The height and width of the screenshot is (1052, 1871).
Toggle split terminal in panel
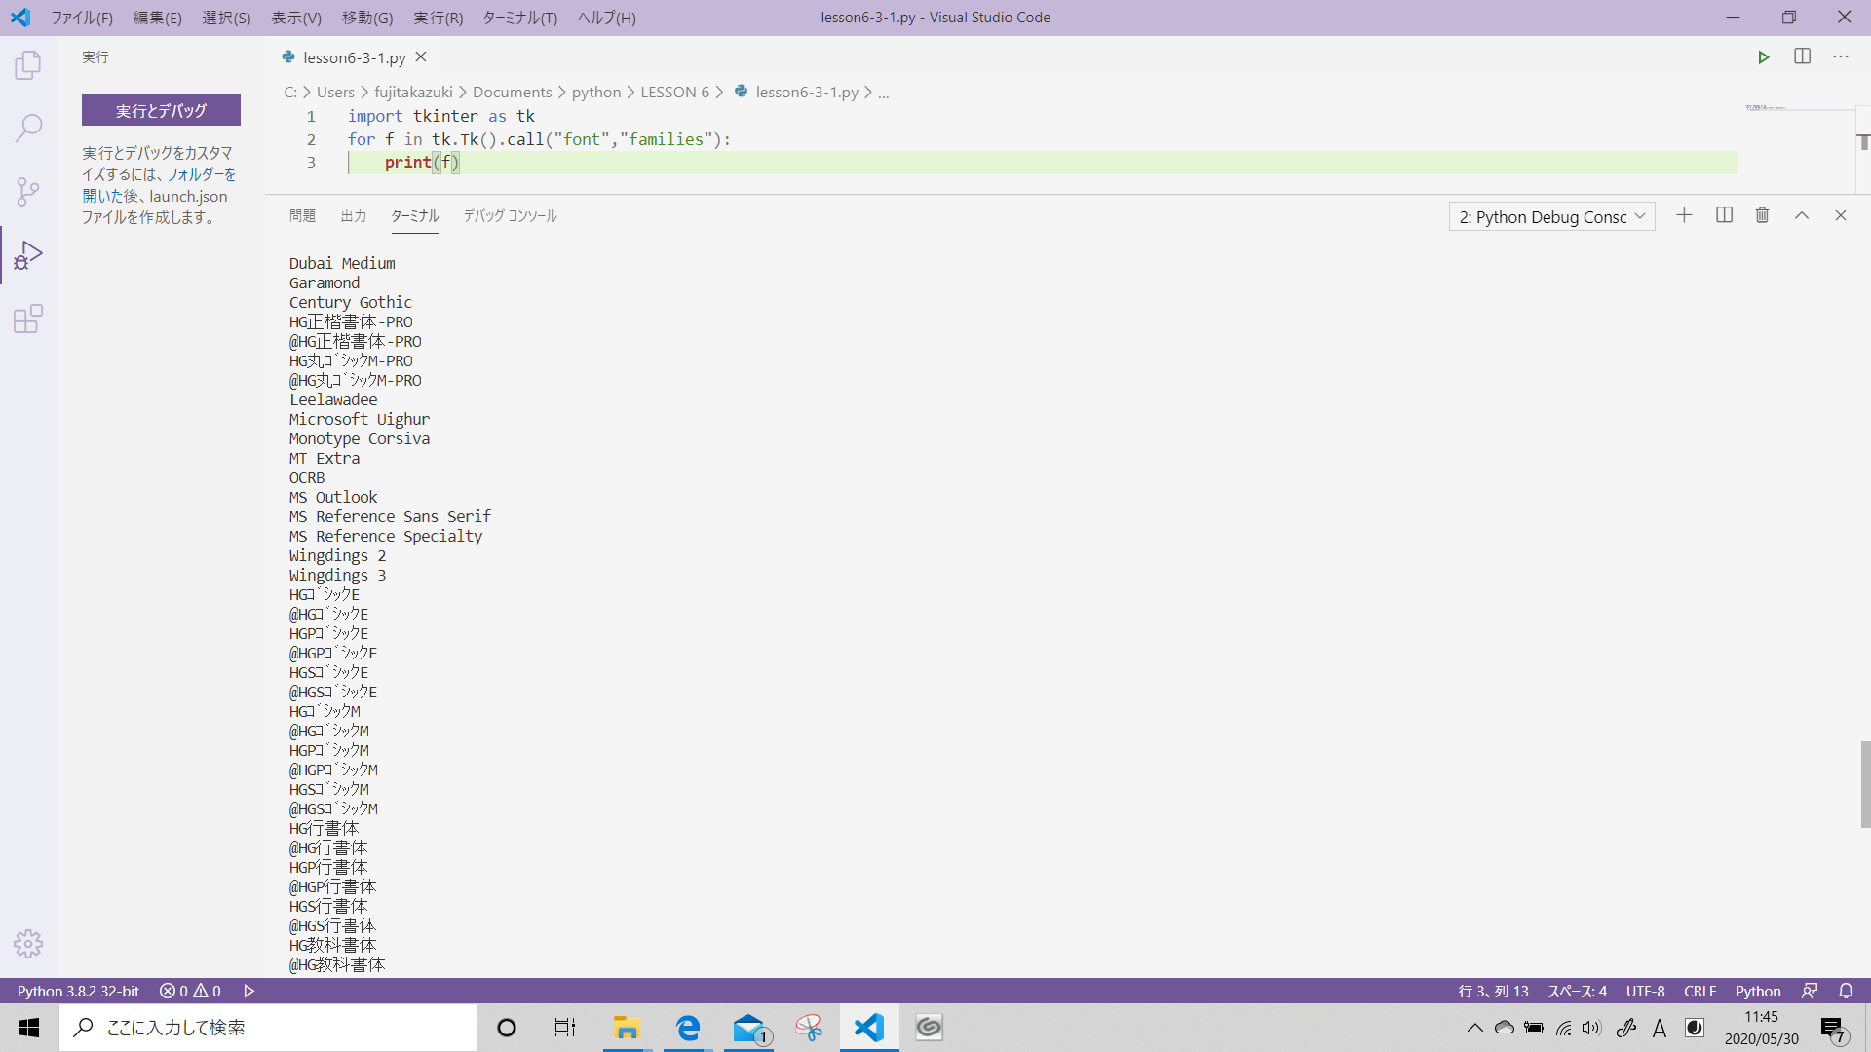click(1724, 215)
